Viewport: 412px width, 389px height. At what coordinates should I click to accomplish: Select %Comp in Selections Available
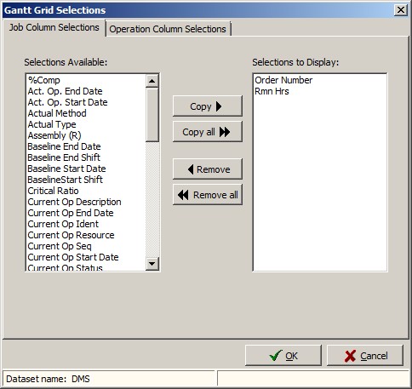(x=43, y=80)
